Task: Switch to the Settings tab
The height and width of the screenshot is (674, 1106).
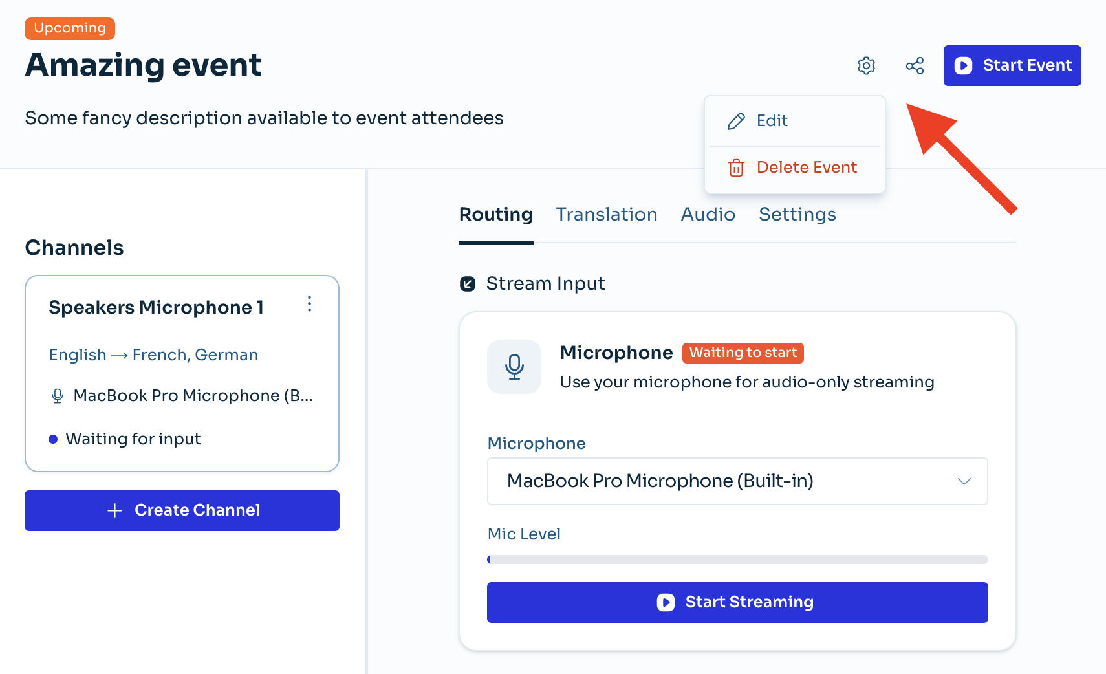Action: pos(797,214)
